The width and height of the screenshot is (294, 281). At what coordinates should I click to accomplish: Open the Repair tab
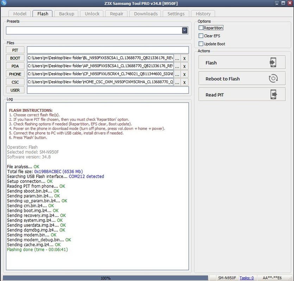coord(117,14)
